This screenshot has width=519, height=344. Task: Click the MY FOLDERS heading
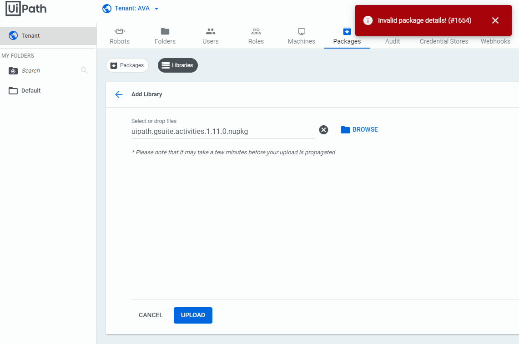18,56
